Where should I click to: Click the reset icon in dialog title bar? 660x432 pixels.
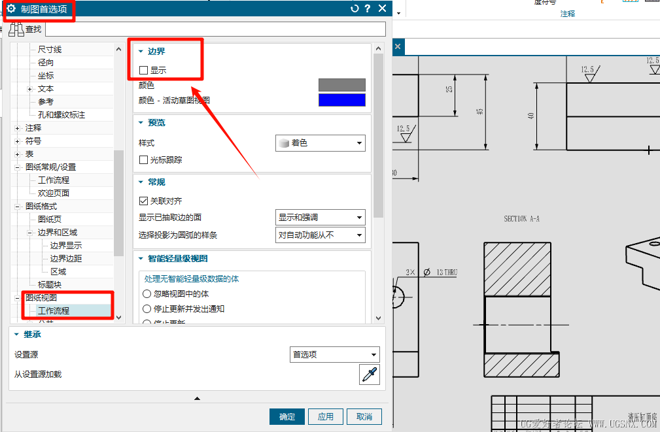coord(355,8)
